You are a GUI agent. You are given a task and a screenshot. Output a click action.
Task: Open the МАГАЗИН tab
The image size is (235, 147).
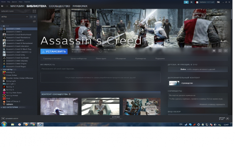coord(17,6)
